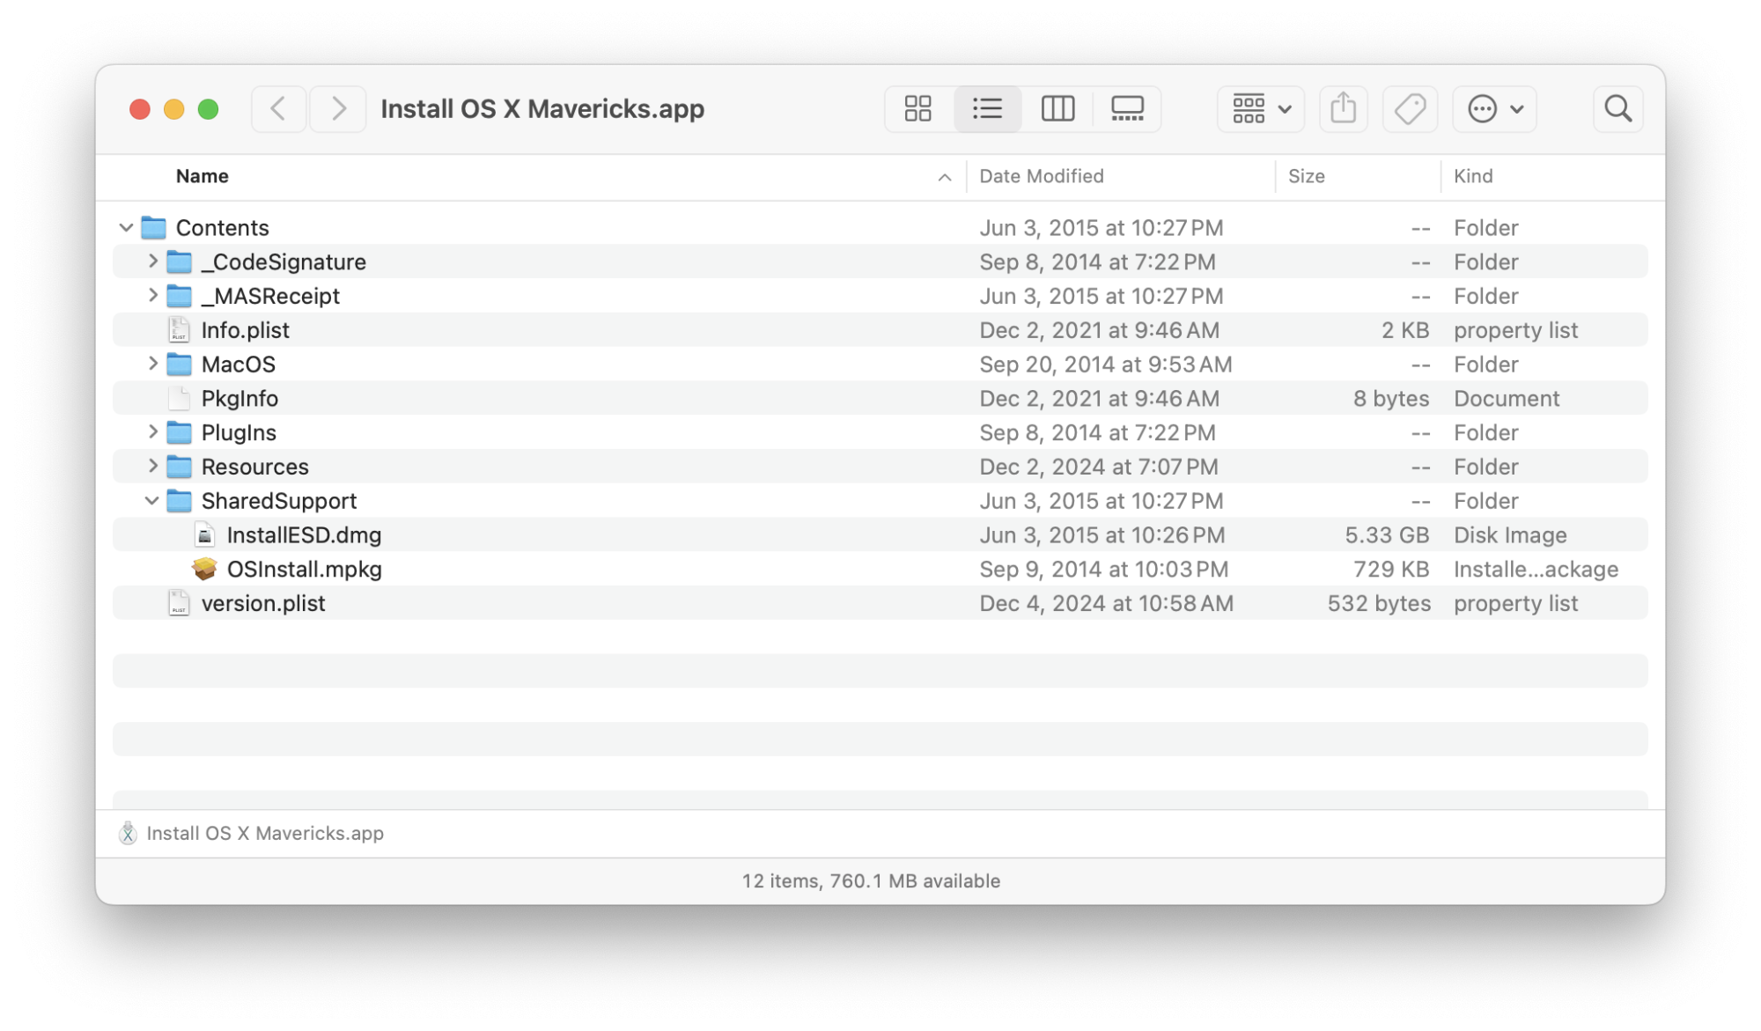Click Install OS X Mavericks.app in path bar
Screen dimensions: 1761x1031
coord(265,833)
